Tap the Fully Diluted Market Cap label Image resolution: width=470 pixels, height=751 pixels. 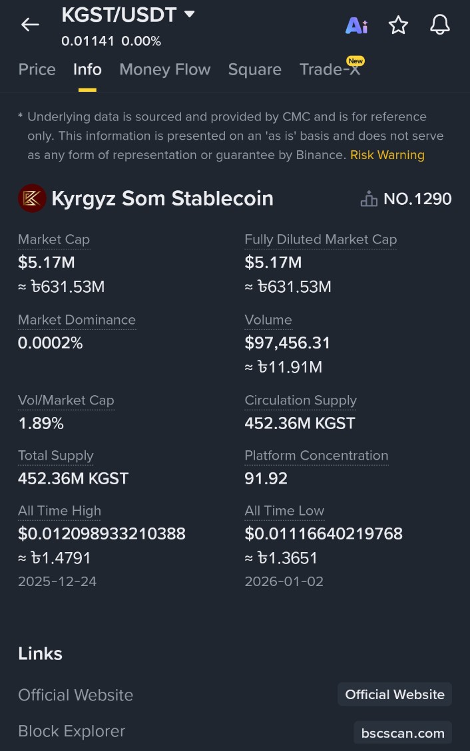point(320,239)
